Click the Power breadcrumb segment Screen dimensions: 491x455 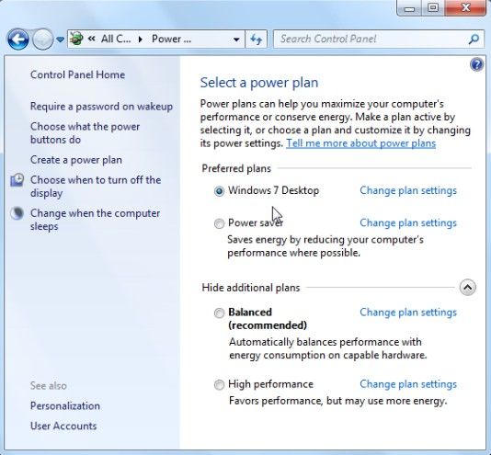tap(171, 40)
